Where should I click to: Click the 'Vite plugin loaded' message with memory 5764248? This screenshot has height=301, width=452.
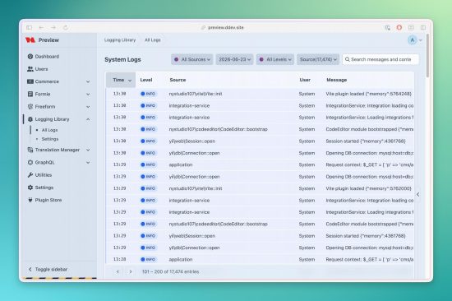click(x=369, y=94)
